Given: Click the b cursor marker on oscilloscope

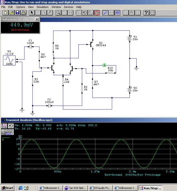Looking at the screenshot, I should tap(20, 137).
